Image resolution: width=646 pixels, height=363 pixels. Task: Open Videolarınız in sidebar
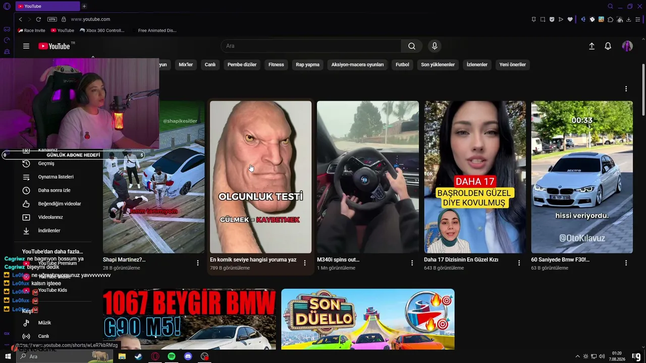[49, 217]
